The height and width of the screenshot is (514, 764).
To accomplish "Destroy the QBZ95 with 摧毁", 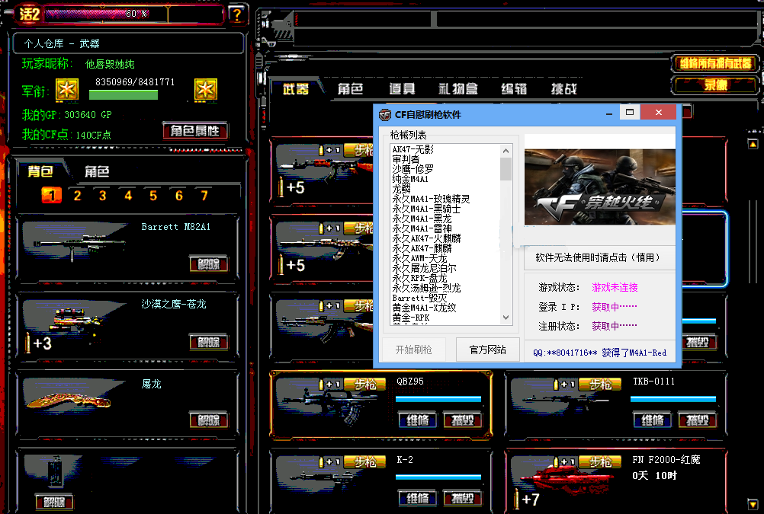I will point(462,420).
